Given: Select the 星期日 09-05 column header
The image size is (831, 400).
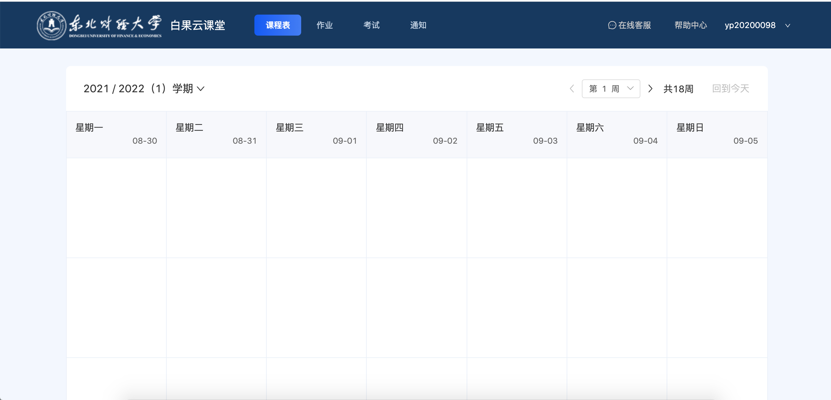Looking at the screenshot, I should click(x=717, y=134).
